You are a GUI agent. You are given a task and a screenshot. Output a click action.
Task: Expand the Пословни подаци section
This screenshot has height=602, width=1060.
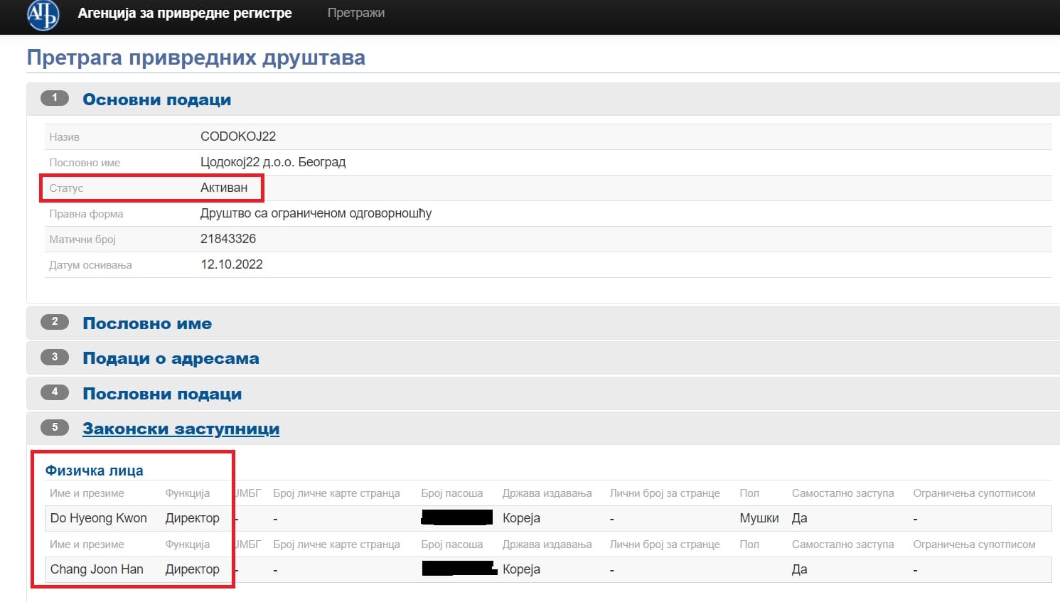click(162, 393)
